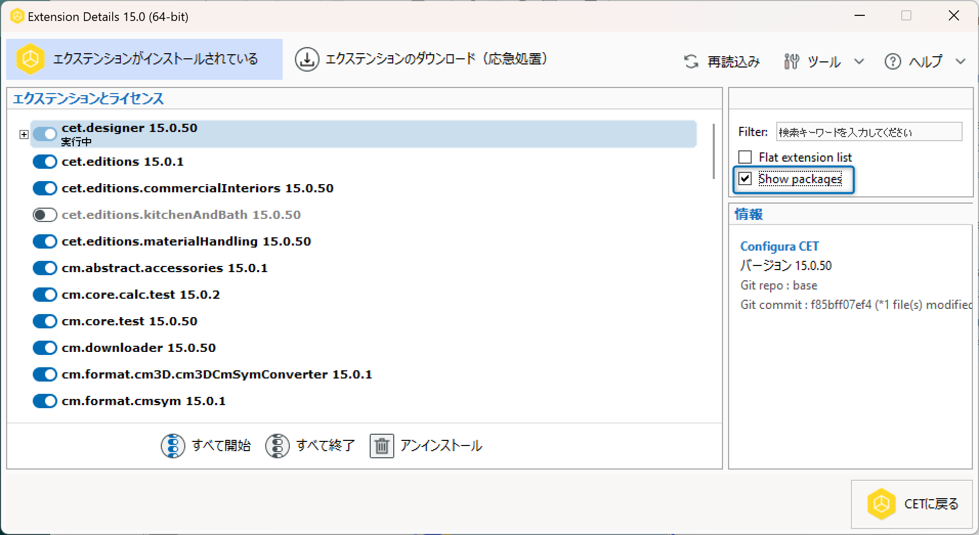Disable the cm.core.test 15.0.50 switch
979x535 pixels.
45,321
